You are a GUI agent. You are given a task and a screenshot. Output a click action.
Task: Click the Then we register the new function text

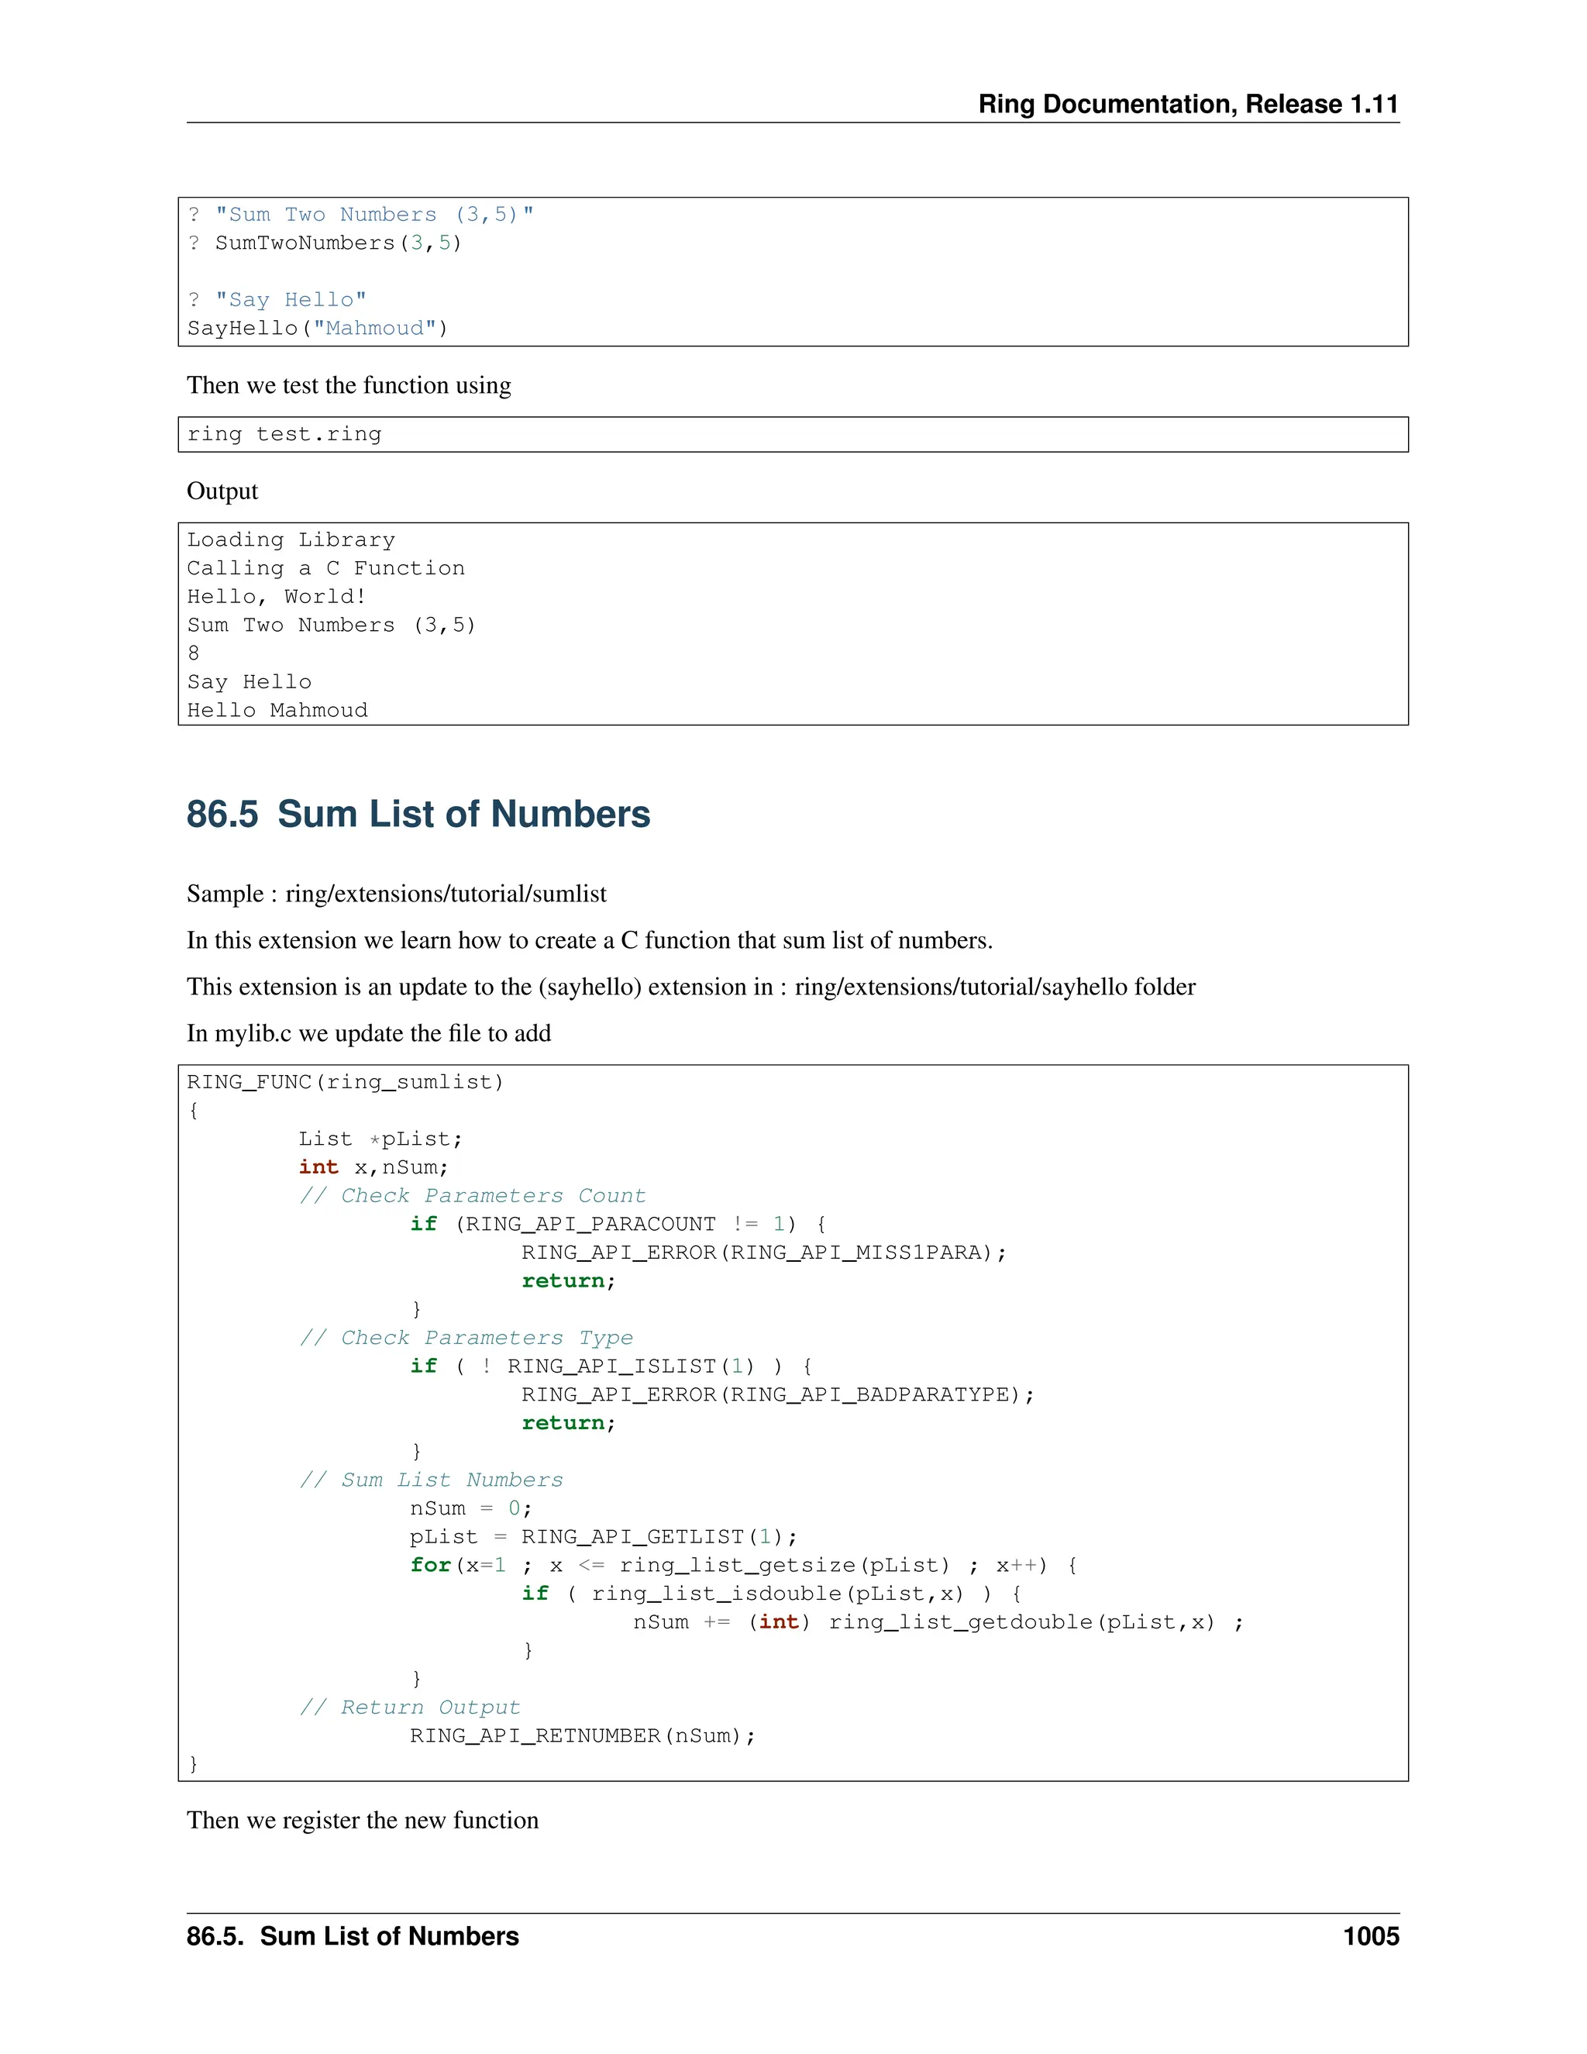click(x=362, y=1821)
